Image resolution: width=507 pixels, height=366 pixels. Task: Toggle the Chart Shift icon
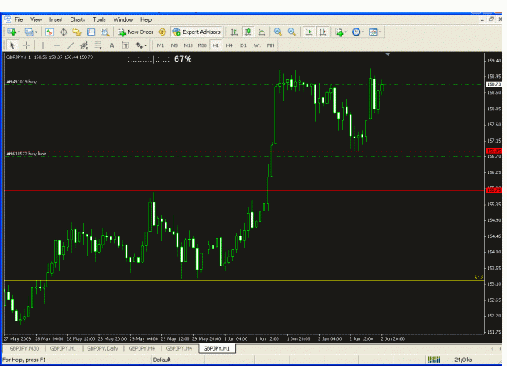click(x=323, y=32)
